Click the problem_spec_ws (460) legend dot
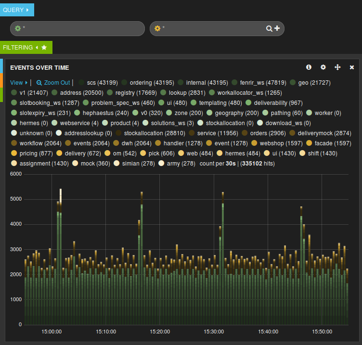Image resolution: width=362 pixels, height=345 pixels. click(x=86, y=102)
